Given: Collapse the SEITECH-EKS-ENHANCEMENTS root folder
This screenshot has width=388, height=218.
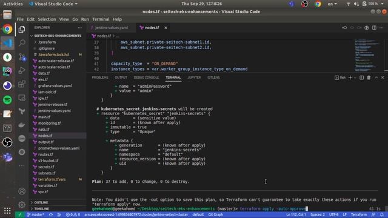Looking at the screenshot, I should click(58, 36).
